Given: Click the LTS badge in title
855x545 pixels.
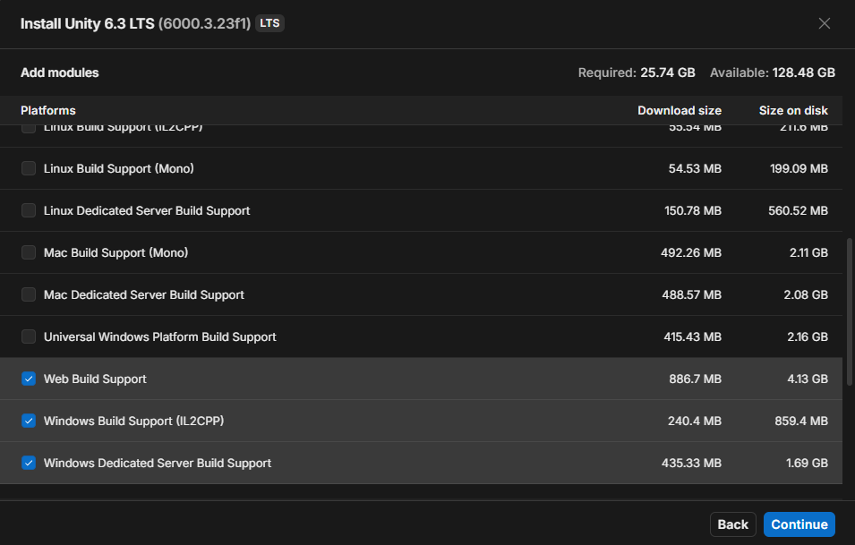Looking at the screenshot, I should (x=269, y=23).
